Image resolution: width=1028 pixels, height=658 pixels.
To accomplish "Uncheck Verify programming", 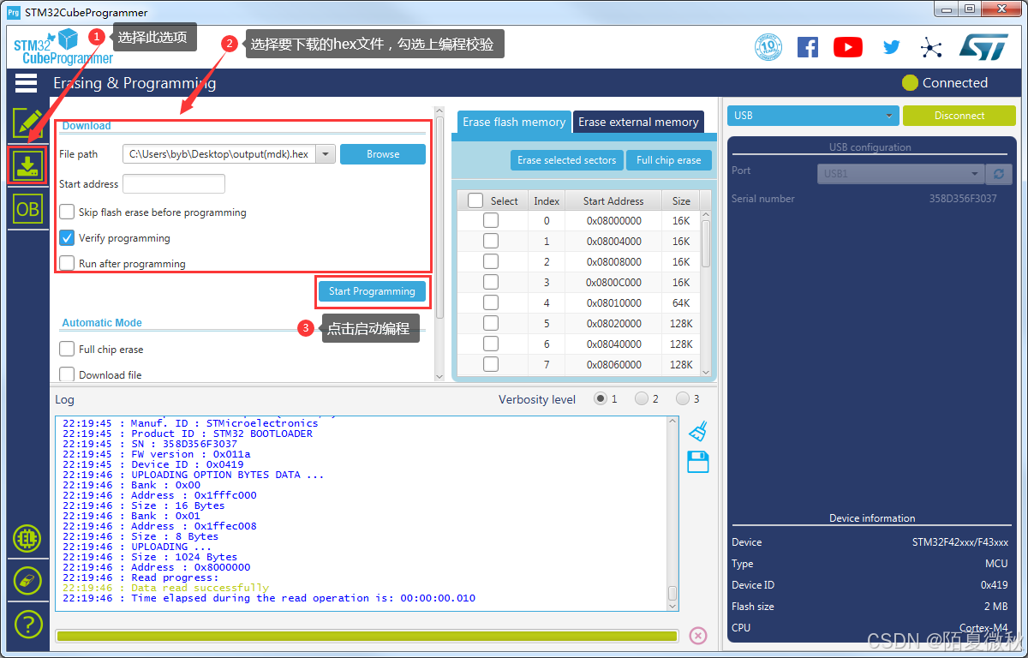I will [67, 237].
